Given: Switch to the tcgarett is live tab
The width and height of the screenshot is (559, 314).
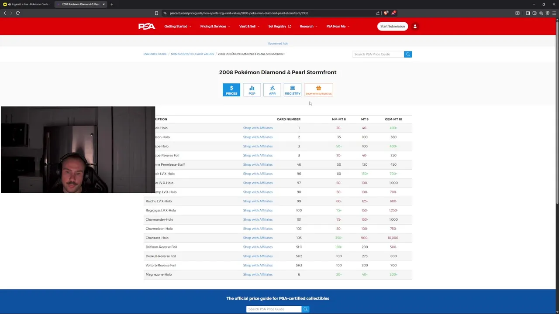Looking at the screenshot, I should 27,4.
